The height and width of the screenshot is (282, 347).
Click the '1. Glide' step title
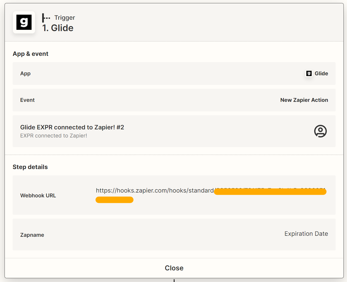pos(58,28)
